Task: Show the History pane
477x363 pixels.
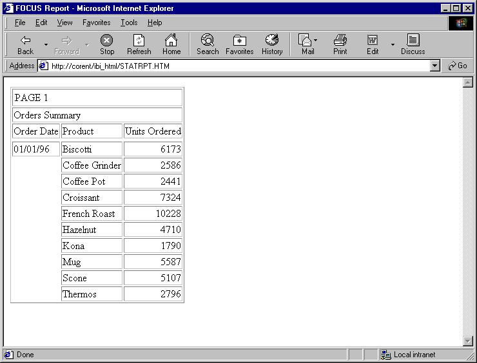Action: tap(272, 45)
